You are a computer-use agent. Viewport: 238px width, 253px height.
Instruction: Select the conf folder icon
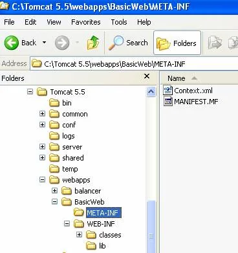click(54, 125)
